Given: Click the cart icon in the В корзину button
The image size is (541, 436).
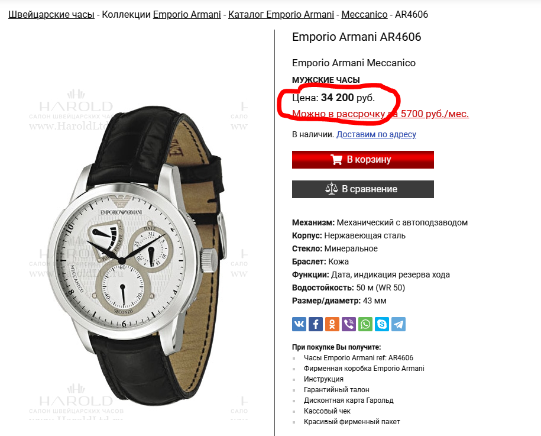Looking at the screenshot, I should tap(336, 160).
